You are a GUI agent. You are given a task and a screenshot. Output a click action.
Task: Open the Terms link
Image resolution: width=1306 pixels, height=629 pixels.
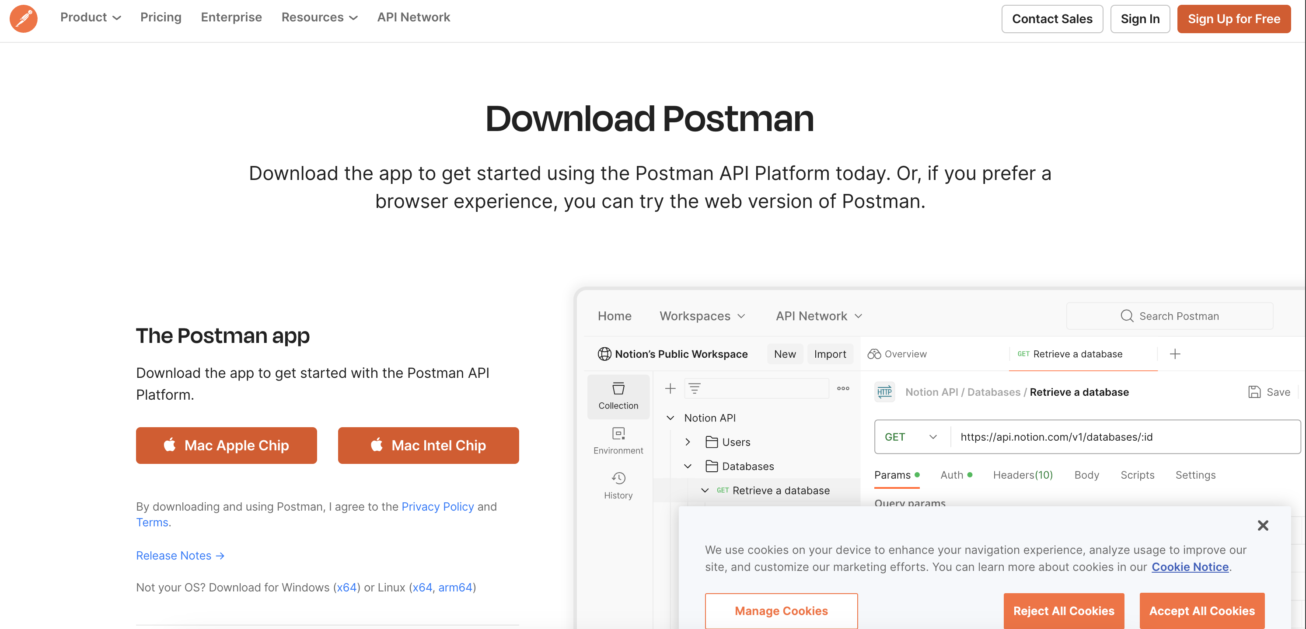[x=152, y=522]
